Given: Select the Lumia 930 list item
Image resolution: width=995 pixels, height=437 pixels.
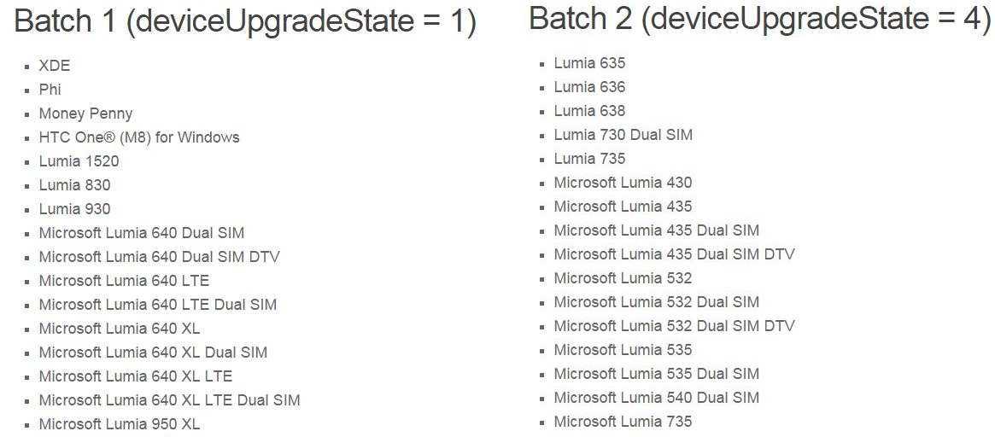Looking at the screenshot, I should coord(74,209).
